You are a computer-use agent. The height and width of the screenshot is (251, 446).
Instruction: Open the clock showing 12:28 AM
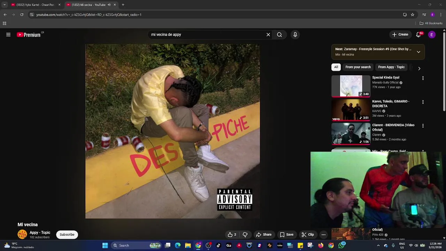pyautogui.click(x=436, y=245)
